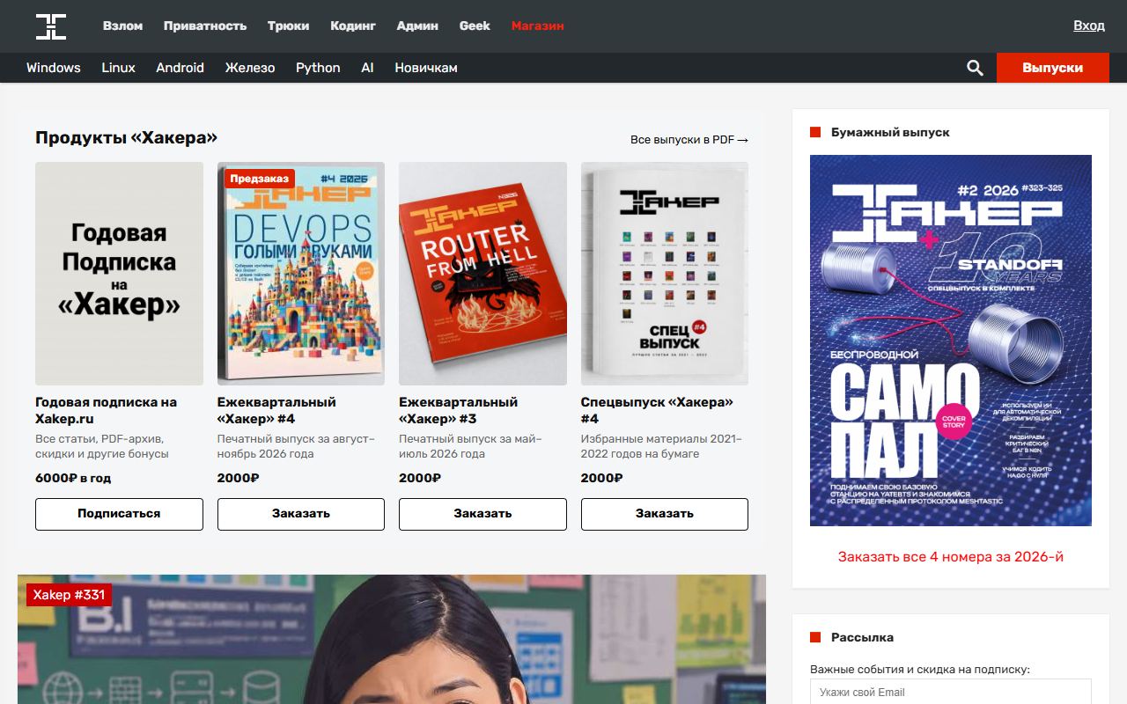Browse the Windows topic
The image size is (1127, 704).
[x=54, y=68]
